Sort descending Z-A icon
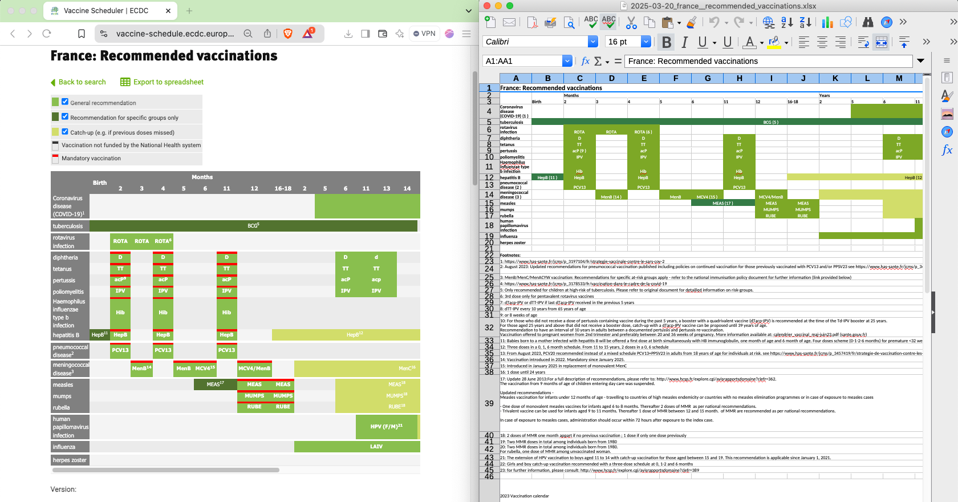This screenshot has height=502, width=958. click(x=805, y=22)
